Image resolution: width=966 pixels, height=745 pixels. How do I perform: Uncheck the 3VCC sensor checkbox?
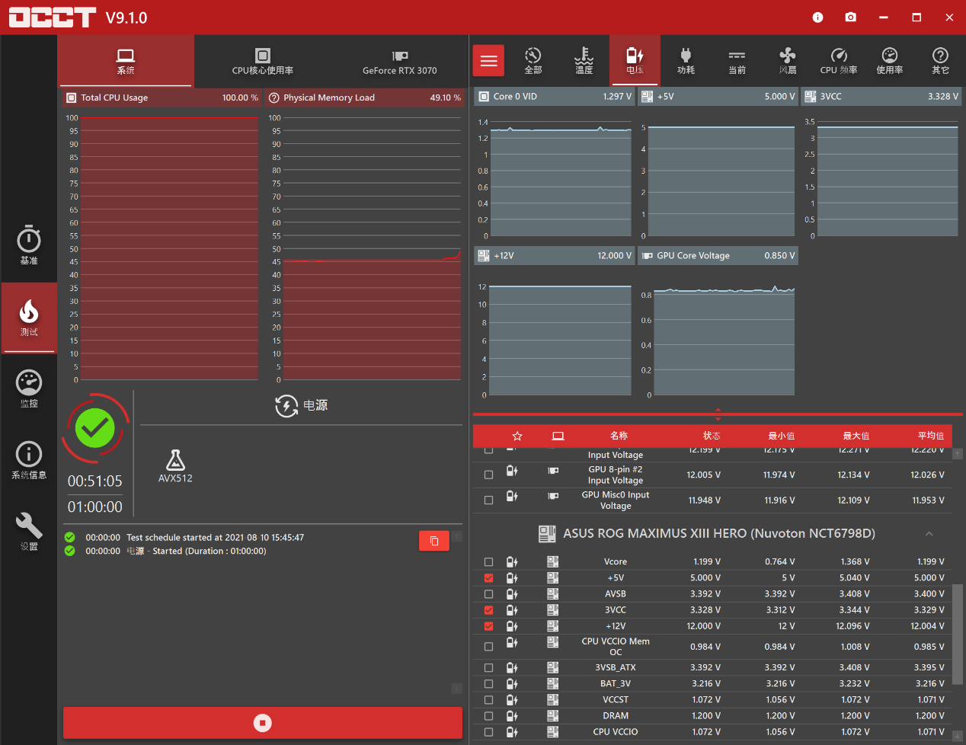click(488, 610)
